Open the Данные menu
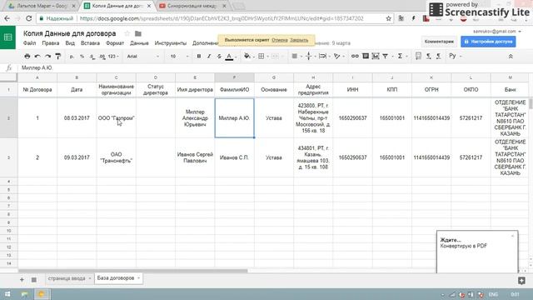Viewport: 533px width, 300px height. point(139,43)
